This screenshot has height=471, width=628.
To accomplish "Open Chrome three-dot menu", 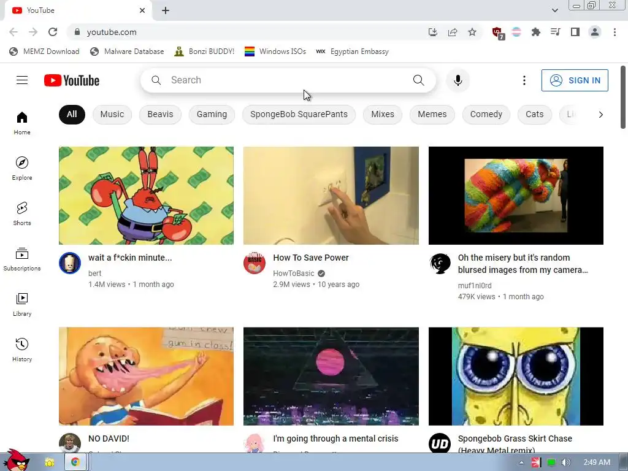I will [615, 32].
